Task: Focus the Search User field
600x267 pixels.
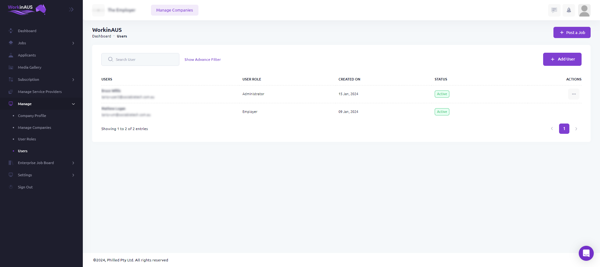Action: coord(140,59)
